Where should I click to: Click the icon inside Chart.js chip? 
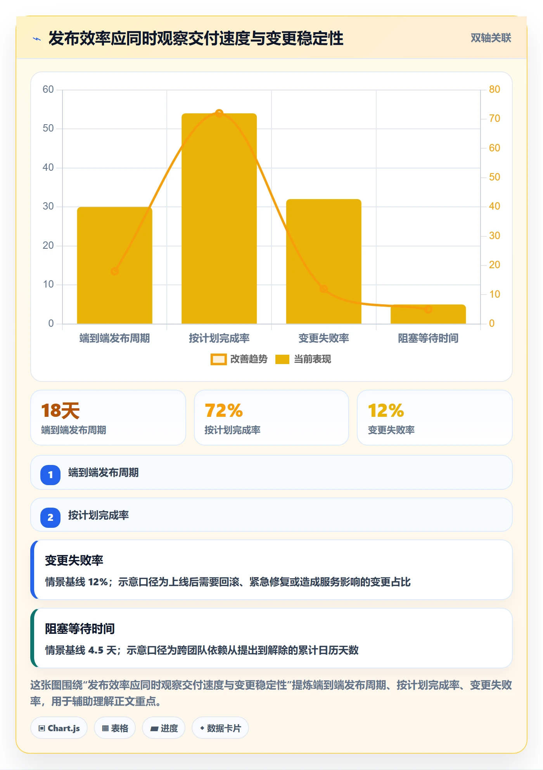[42, 728]
